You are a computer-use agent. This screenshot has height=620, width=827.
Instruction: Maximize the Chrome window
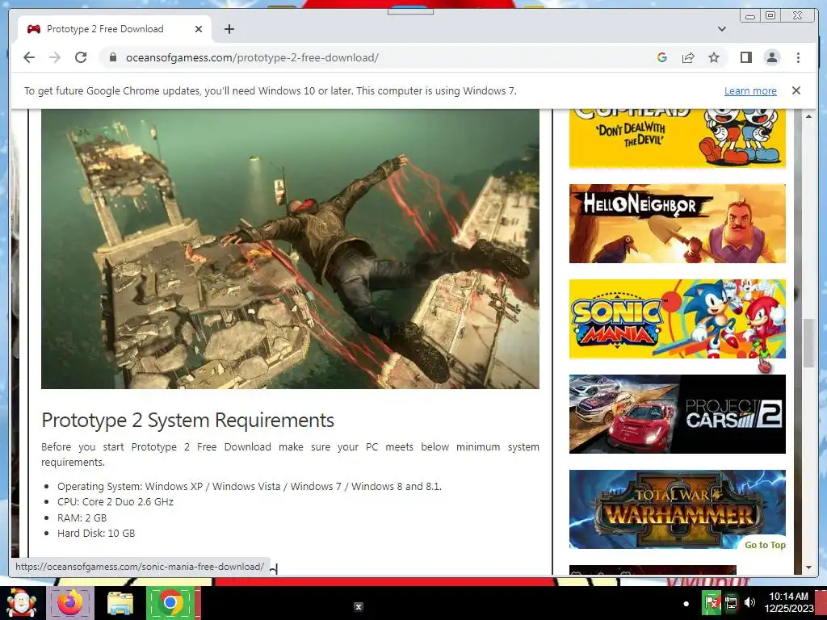770,16
